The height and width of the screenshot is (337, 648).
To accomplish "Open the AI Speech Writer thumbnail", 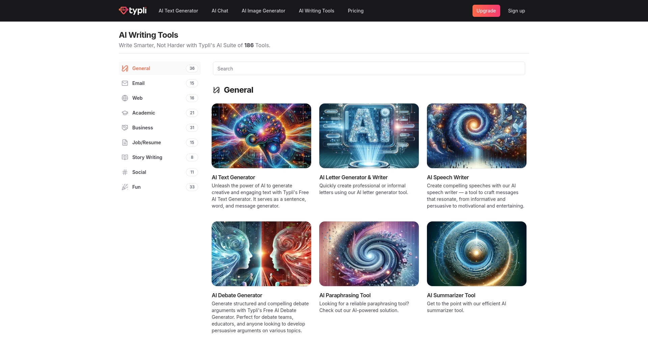I will (476, 136).
